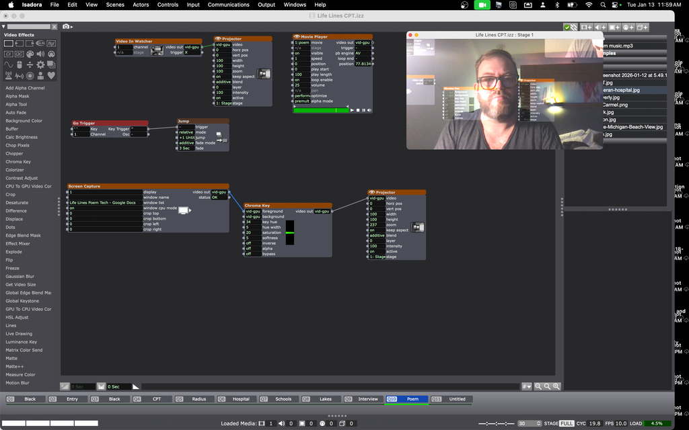
Task: Open the gear icon actor category
Action: click(40, 64)
